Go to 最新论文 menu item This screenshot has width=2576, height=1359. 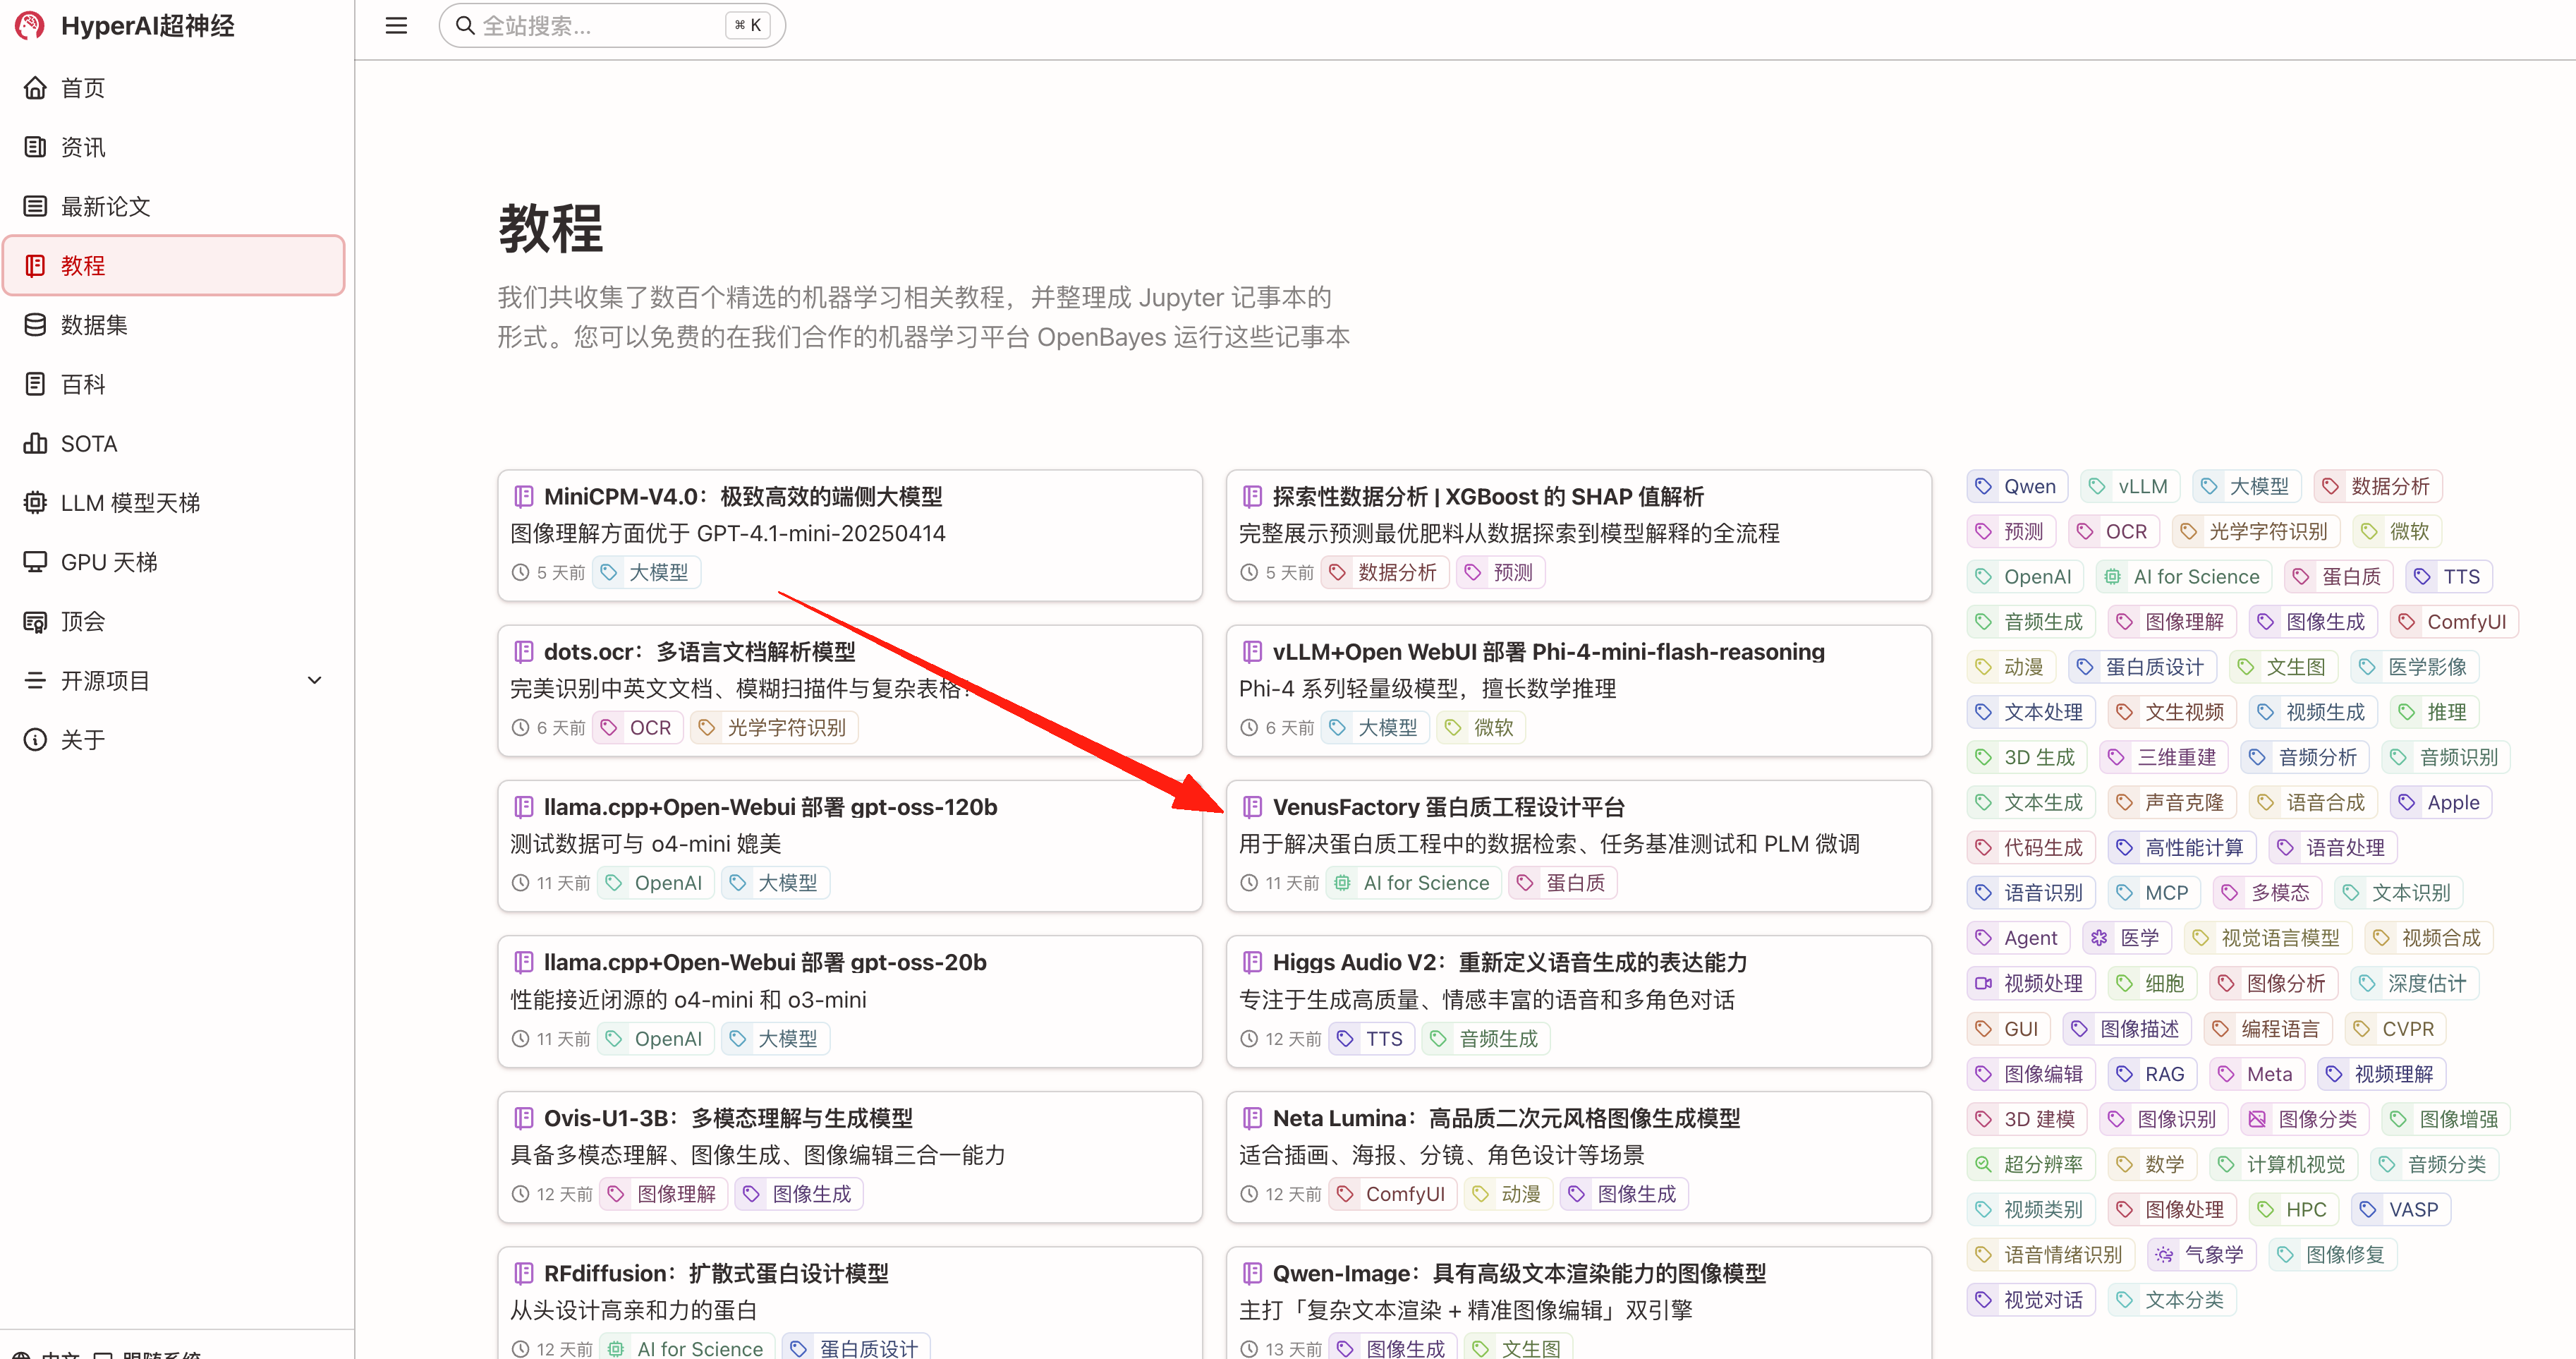(105, 207)
